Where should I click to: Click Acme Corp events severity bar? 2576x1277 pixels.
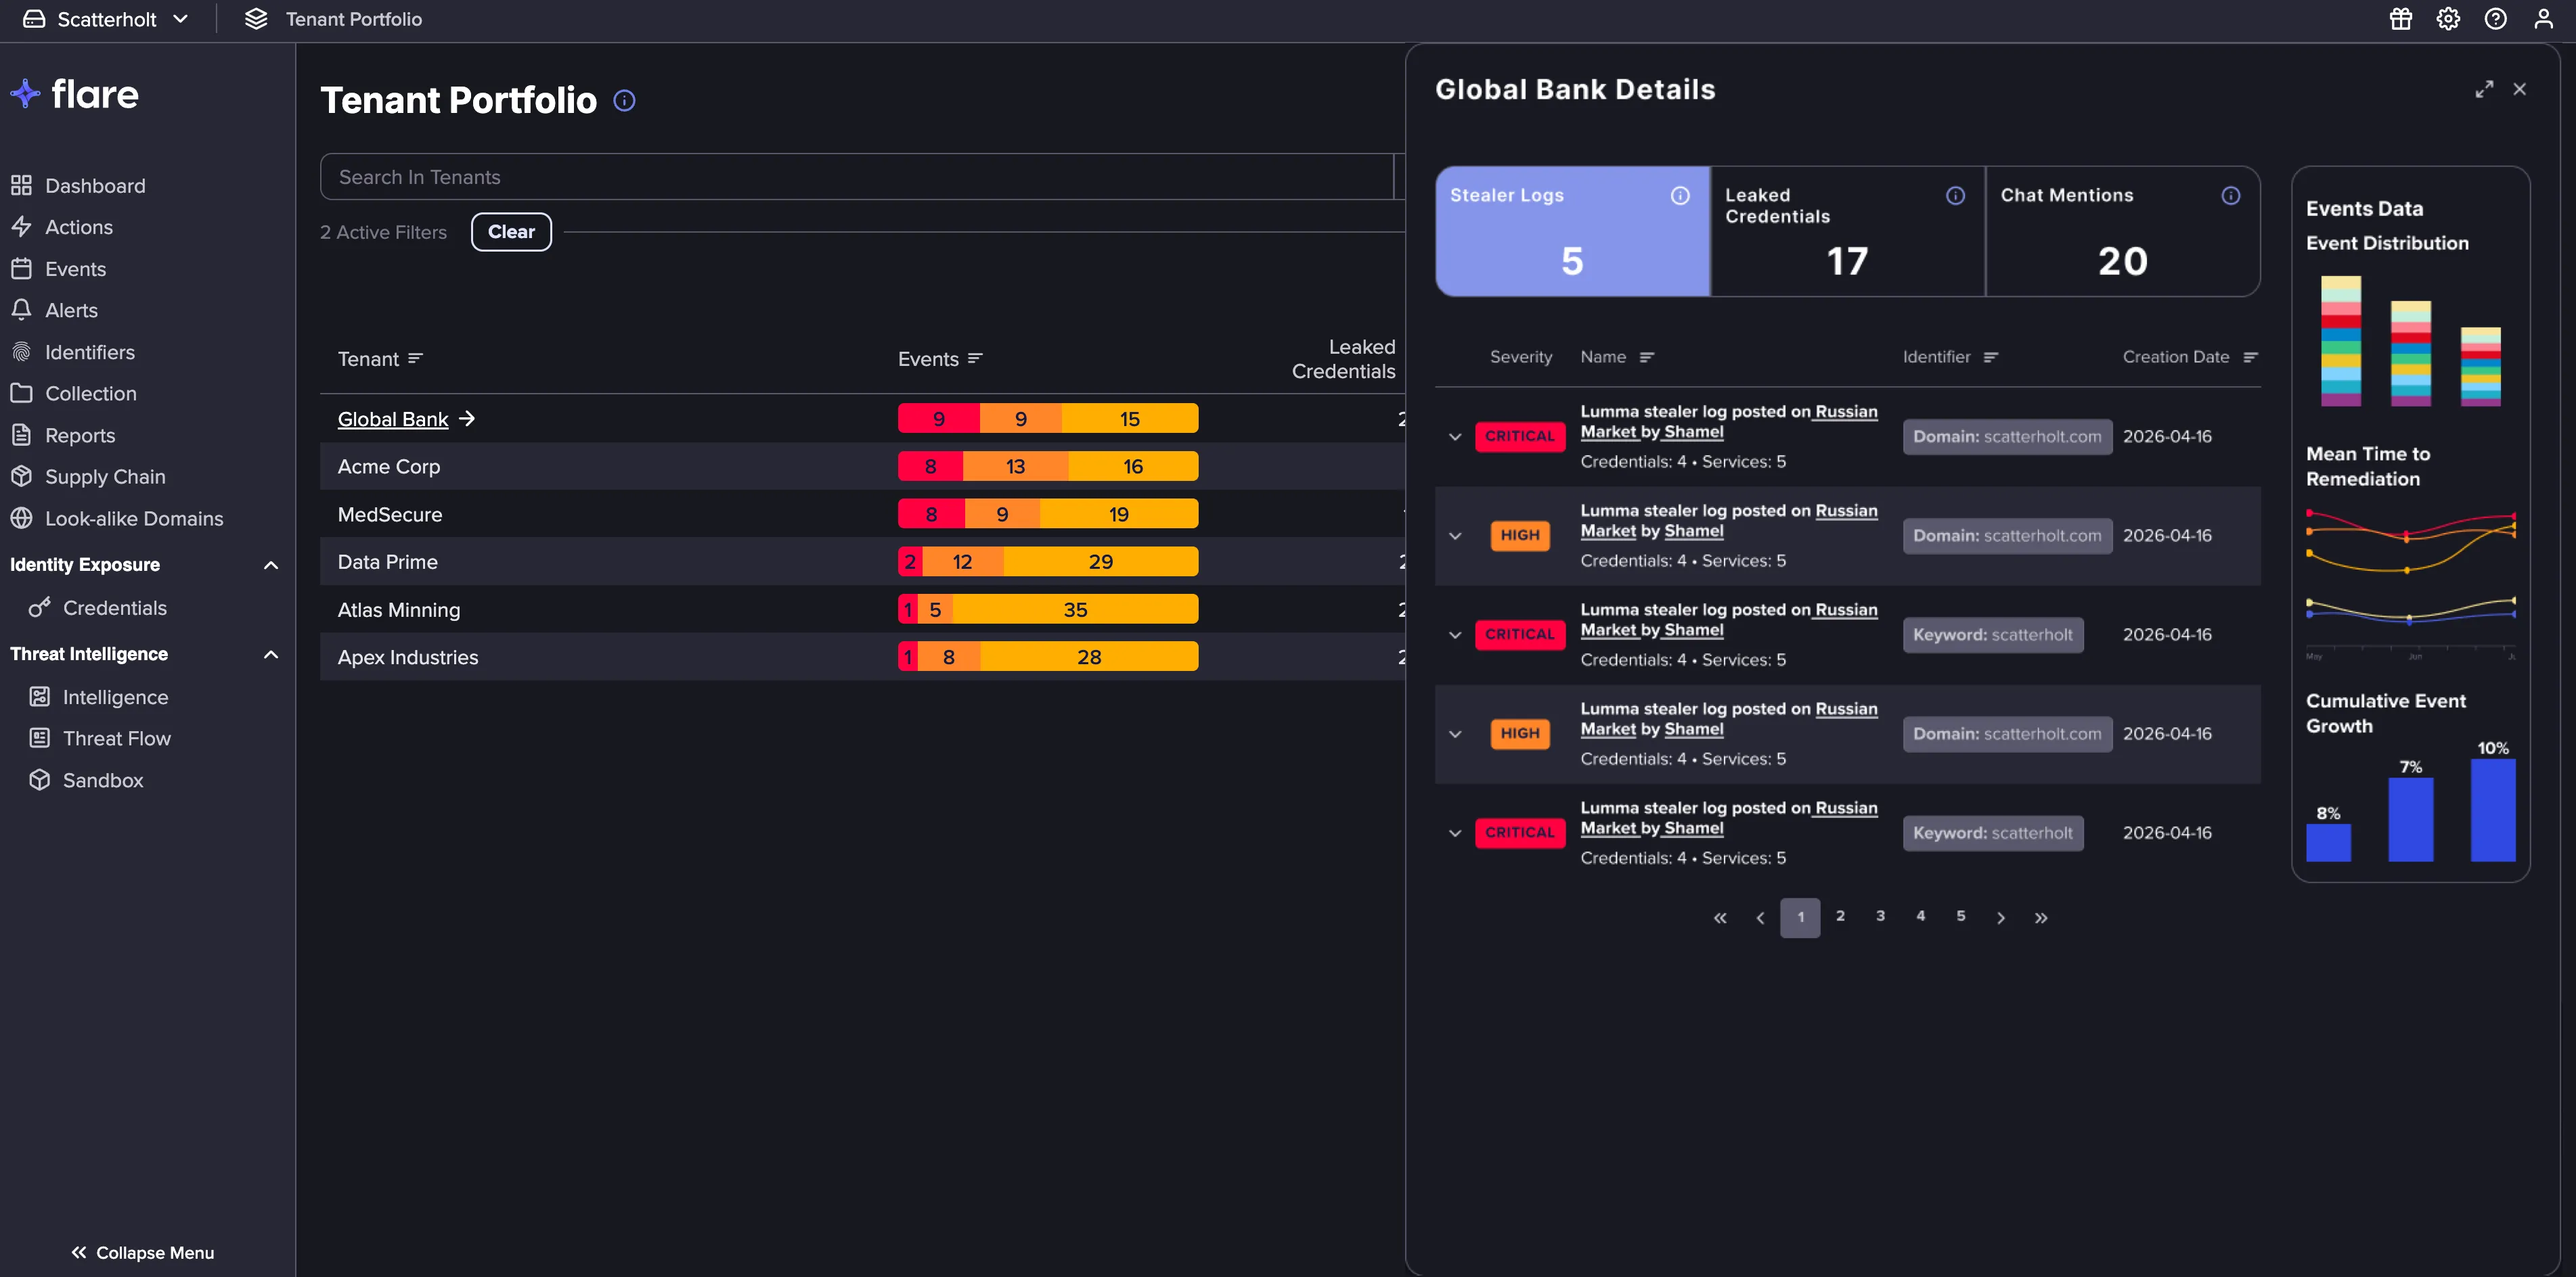pyautogui.click(x=1048, y=467)
